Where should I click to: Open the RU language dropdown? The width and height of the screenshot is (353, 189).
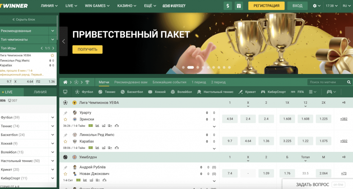pos(346,6)
